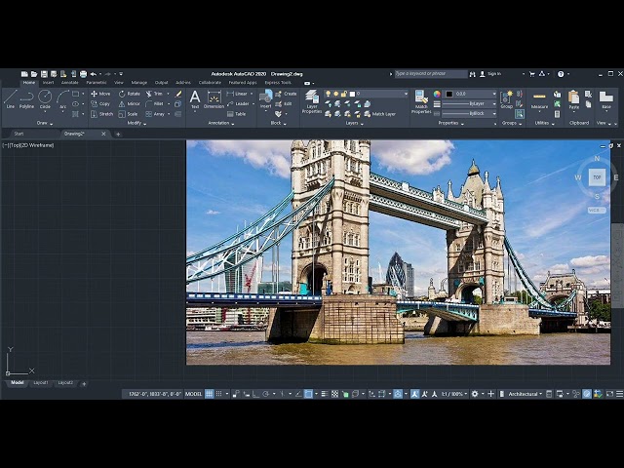Switch to the Start file tab
Image resolution: width=624 pixels, height=468 pixels.
19,134
